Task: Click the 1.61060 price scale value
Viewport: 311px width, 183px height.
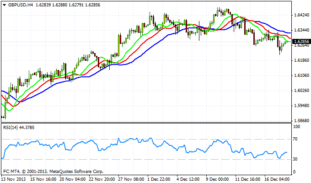Action: (302, 75)
